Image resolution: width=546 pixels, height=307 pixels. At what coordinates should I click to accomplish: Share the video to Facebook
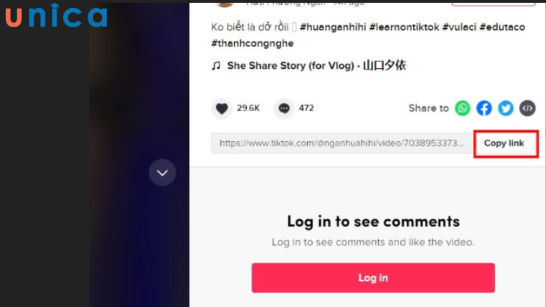pos(484,108)
